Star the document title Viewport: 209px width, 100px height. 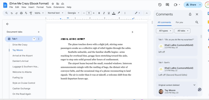(x=53, y=4)
